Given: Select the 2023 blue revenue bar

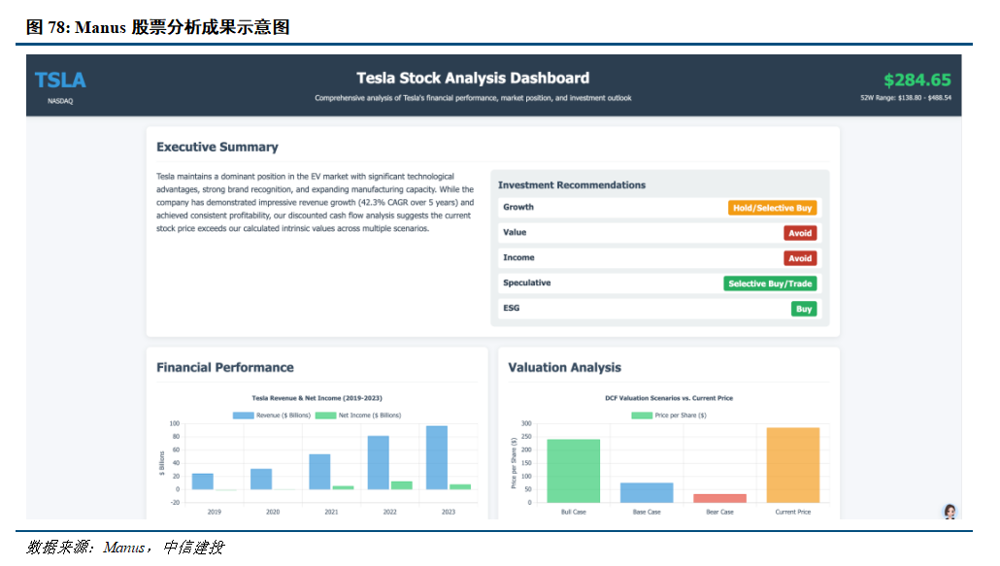Looking at the screenshot, I should tap(437, 457).
